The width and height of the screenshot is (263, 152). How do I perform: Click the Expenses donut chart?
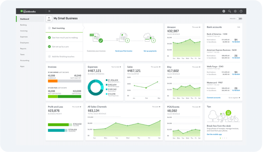click(96, 87)
